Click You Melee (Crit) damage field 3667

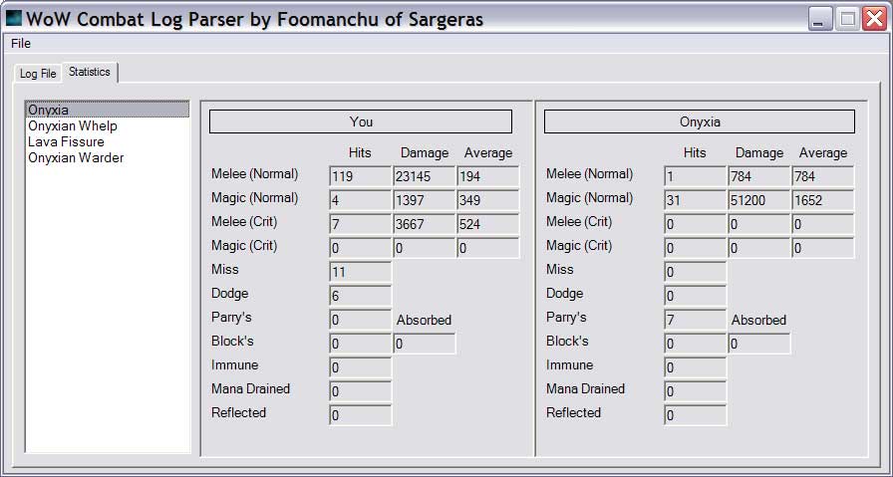[x=425, y=224]
